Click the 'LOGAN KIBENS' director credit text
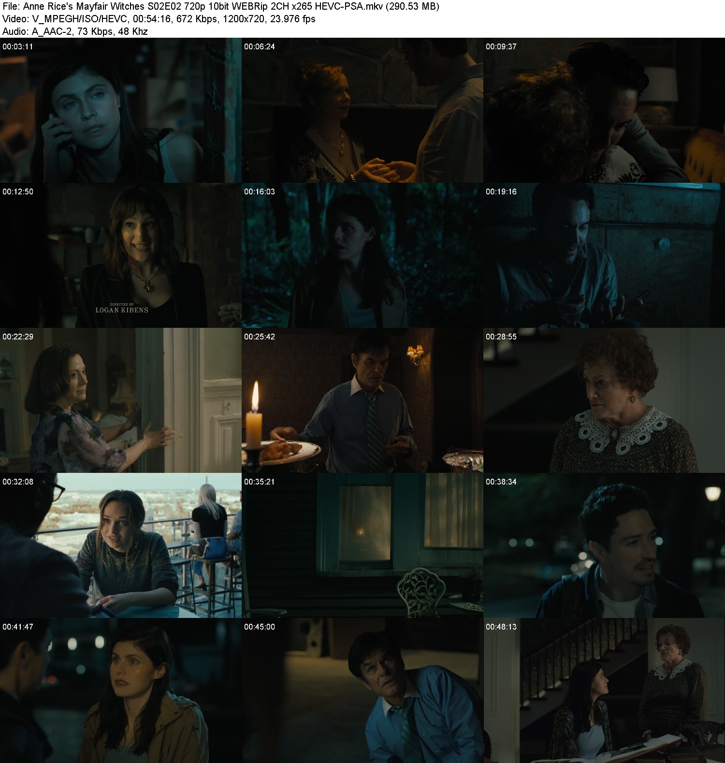The height and width of the screenshot is (763, 725). (x=122, y=310)
